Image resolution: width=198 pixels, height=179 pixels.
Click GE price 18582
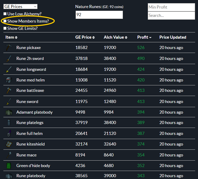click(x=82, y=47)
